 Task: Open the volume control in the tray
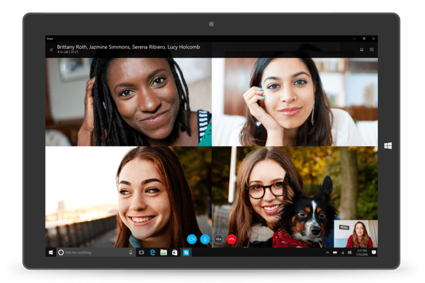(350, 252)
